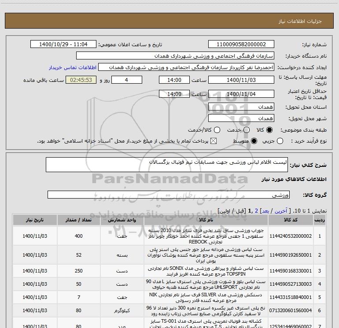Click product code 0713200601560004
The height and width of the screenshot is (328, 339).
click(291, 310)
